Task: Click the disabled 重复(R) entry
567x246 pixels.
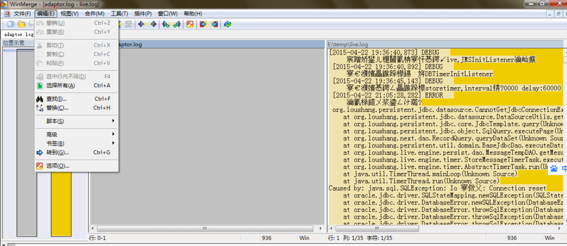Action: click(x=77, y=32)
